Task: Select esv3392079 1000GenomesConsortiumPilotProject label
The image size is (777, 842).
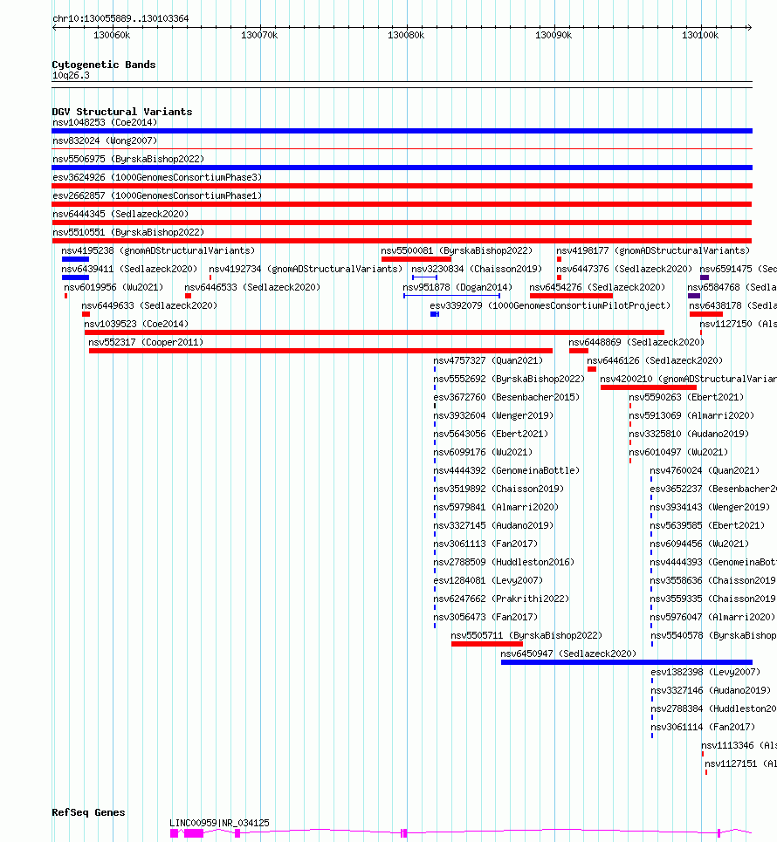Action: coord(550,305)
